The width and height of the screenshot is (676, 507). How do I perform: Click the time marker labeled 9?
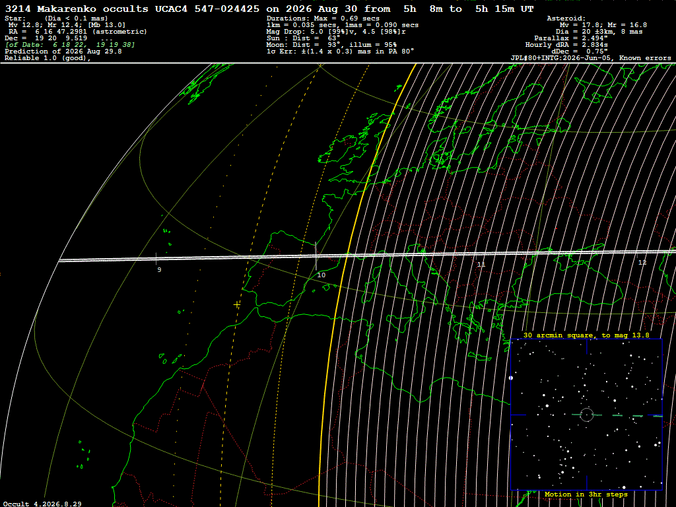pos(159,269)
